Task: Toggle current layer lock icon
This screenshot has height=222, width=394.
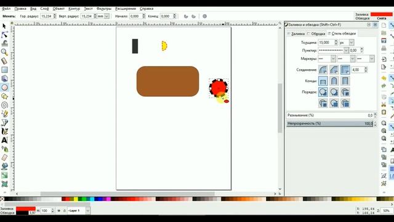Action: 64,211
